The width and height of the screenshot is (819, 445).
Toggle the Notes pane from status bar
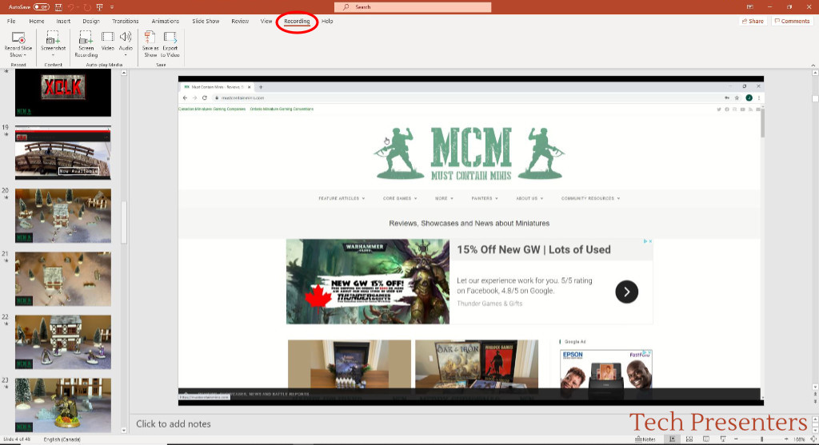[645, 439]
